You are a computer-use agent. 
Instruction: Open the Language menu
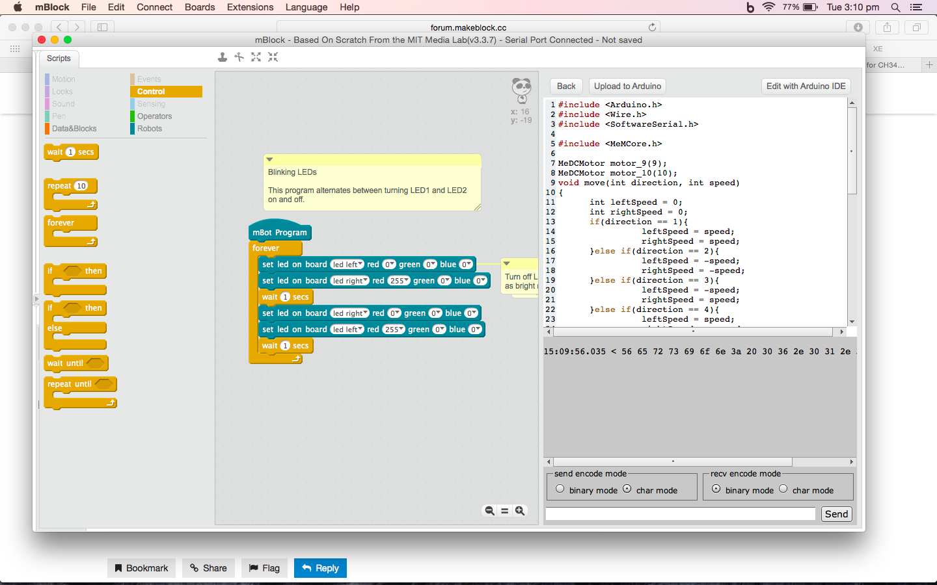[306, 7]
